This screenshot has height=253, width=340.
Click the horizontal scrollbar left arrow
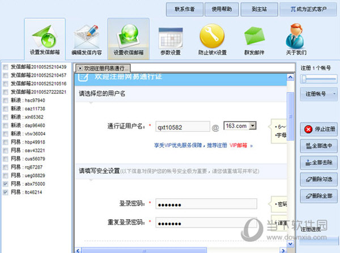pyautogui.click(x=78, y=251)
